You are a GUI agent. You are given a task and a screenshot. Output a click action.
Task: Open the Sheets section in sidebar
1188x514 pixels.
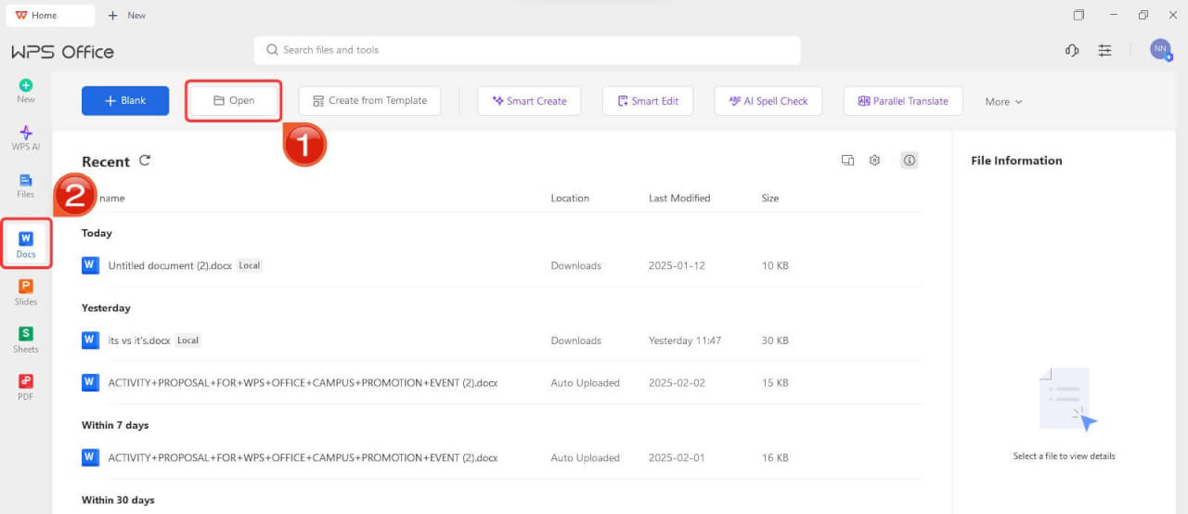26,339
